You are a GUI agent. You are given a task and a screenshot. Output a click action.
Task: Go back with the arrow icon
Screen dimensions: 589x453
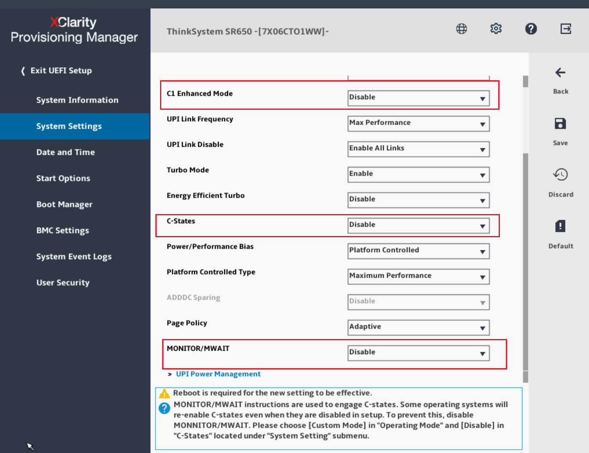tap(560, 73)
